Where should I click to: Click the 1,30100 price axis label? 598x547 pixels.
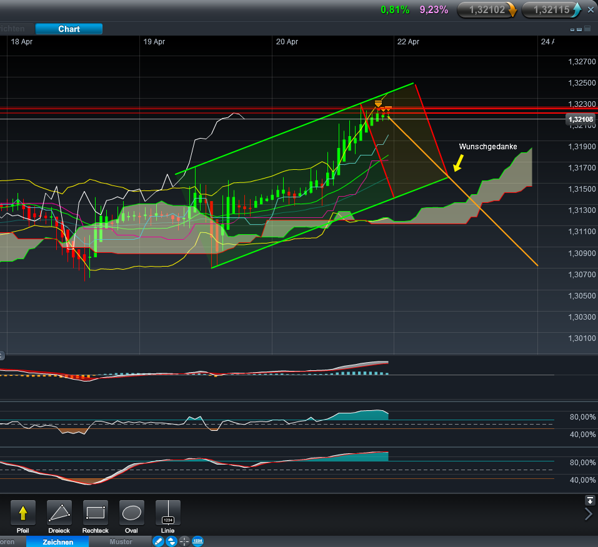click(582, 338)
